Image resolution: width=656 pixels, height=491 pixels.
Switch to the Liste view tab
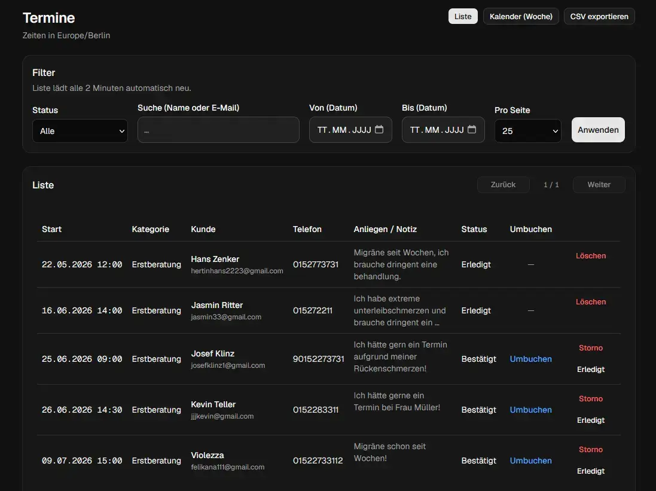click(x=463, y=16)
